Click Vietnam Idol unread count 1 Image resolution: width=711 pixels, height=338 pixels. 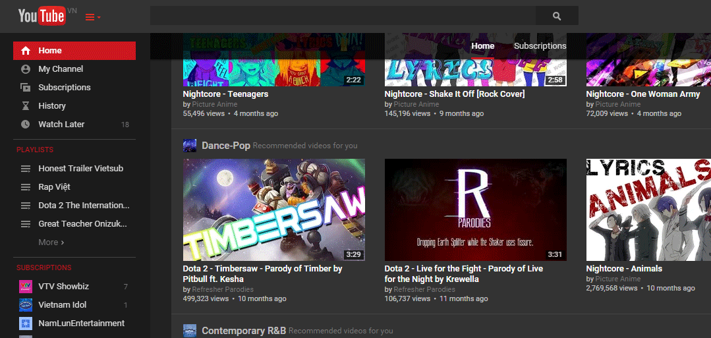[x=126, y=305]
